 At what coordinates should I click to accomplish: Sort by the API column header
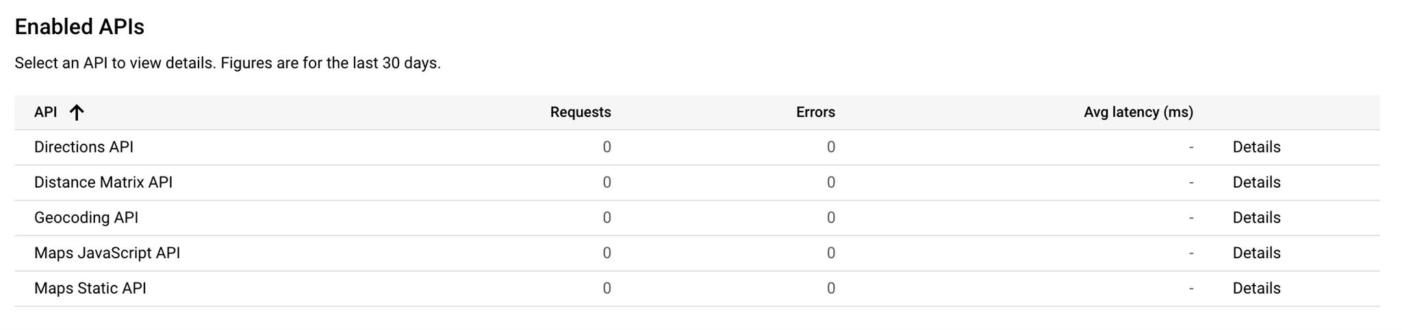(46, 112)
